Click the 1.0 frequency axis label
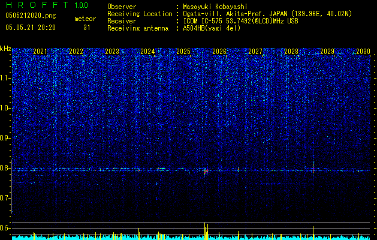Screen dimensions: 377x240 (x=5, y=108)
